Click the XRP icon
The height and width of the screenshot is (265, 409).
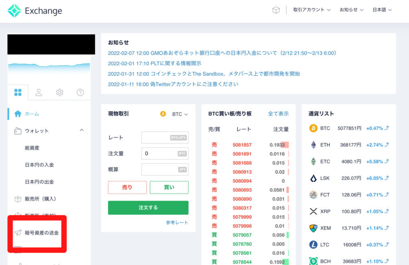[x=313, y=211]
